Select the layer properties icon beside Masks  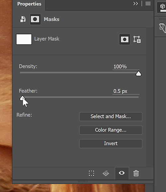coord(23,19)
